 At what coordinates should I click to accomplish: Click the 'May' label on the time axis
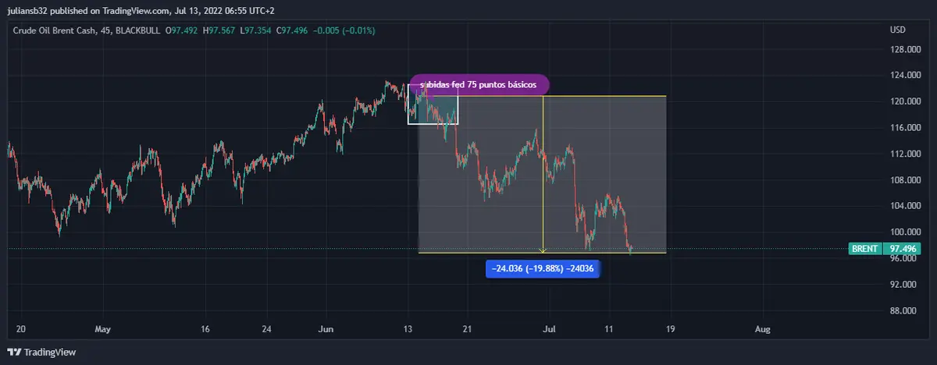pyautogui.click(x=102, y=329)
